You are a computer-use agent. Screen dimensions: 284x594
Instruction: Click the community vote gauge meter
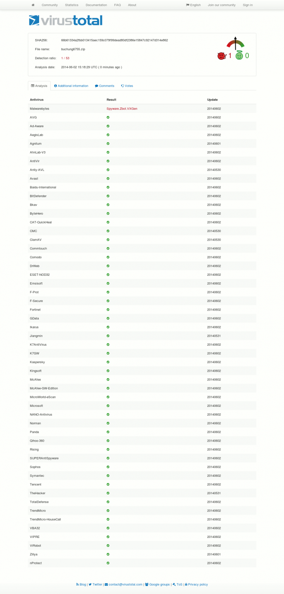(x=235, y=43)
